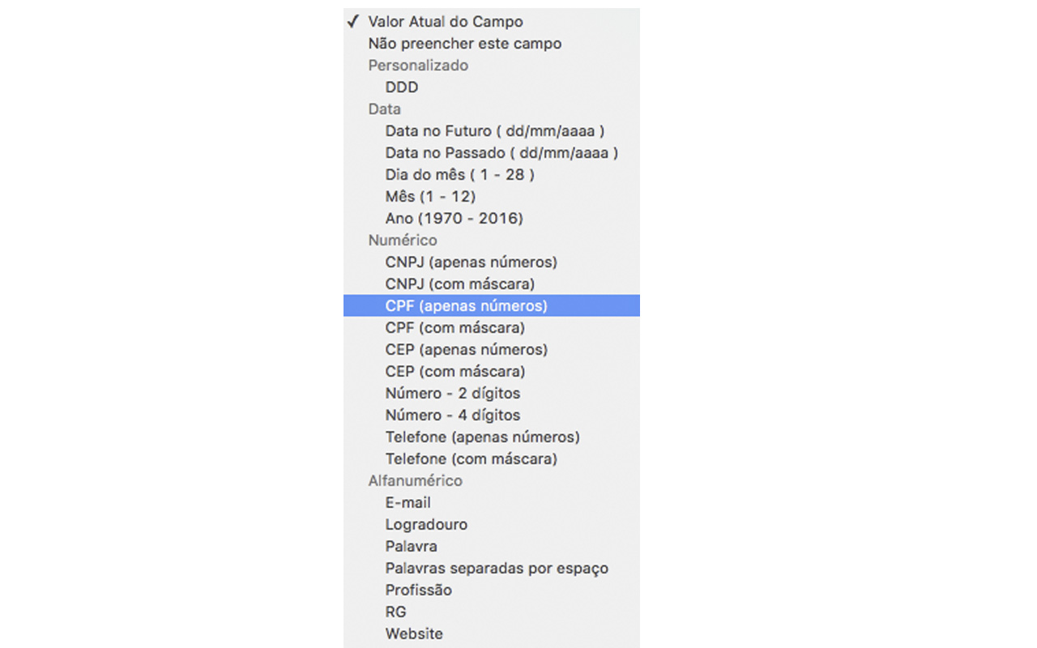Image resolution: width=1037 pixels, height=648 pixels.
Task: Select the E-mail option
Action: click(408, 503)
